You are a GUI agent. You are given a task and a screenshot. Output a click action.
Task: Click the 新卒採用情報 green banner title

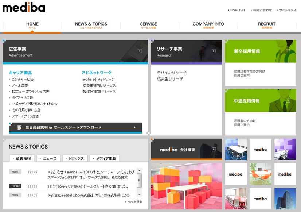coord(247,51)
